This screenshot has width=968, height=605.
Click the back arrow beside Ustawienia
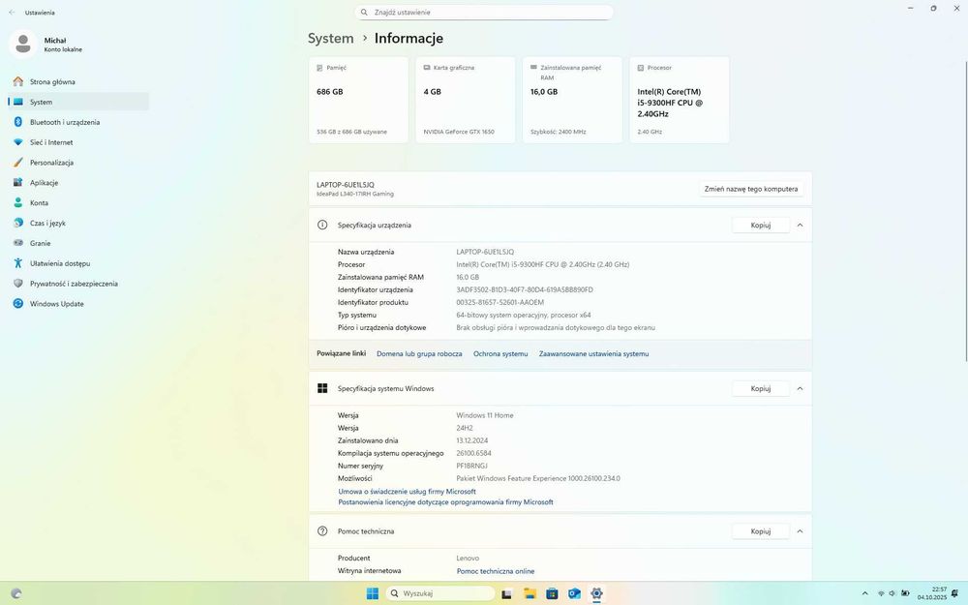(12, 13)
